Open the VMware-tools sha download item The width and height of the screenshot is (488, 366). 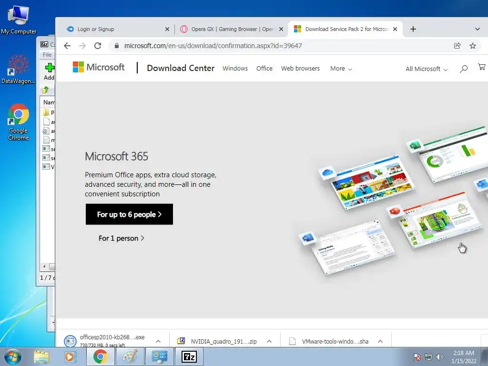click(x=329, y=341)
